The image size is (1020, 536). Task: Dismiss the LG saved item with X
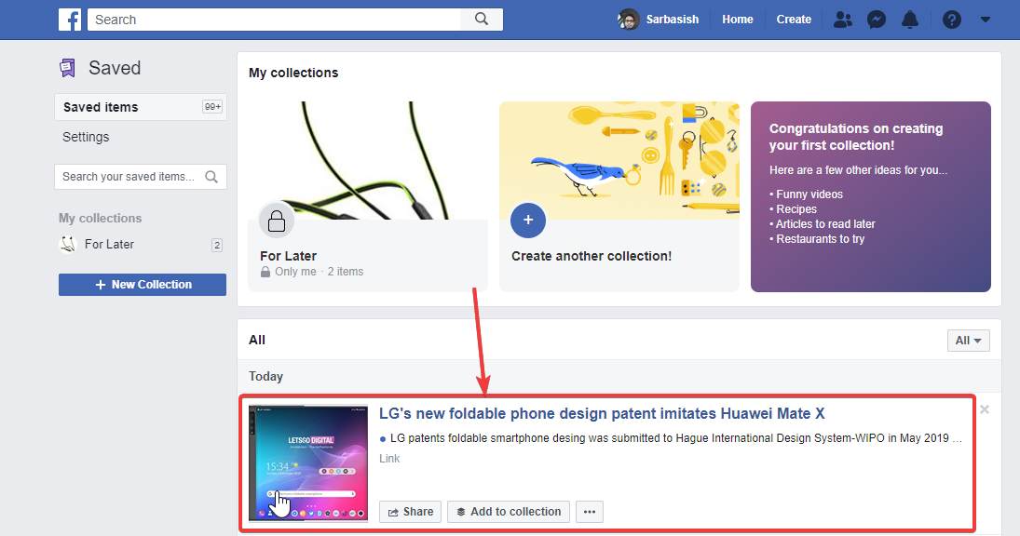[985, 409]
